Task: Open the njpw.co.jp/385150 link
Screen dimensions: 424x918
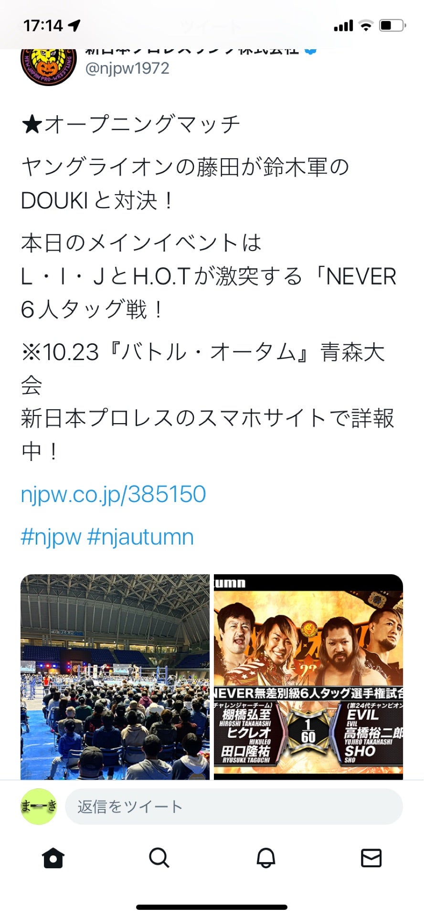Action: (x=113, y=494)
